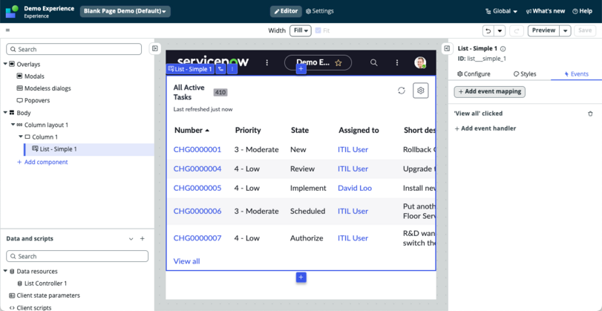This screenshot has width=602, height=311.
Task: Open Blank Page Demo variant dropdown
Action: [125, 11]
